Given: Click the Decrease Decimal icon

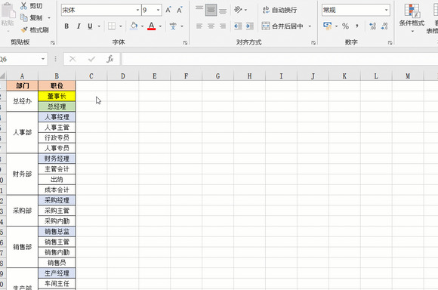Looking at the screenshot, I should click(x=384, y=26).
